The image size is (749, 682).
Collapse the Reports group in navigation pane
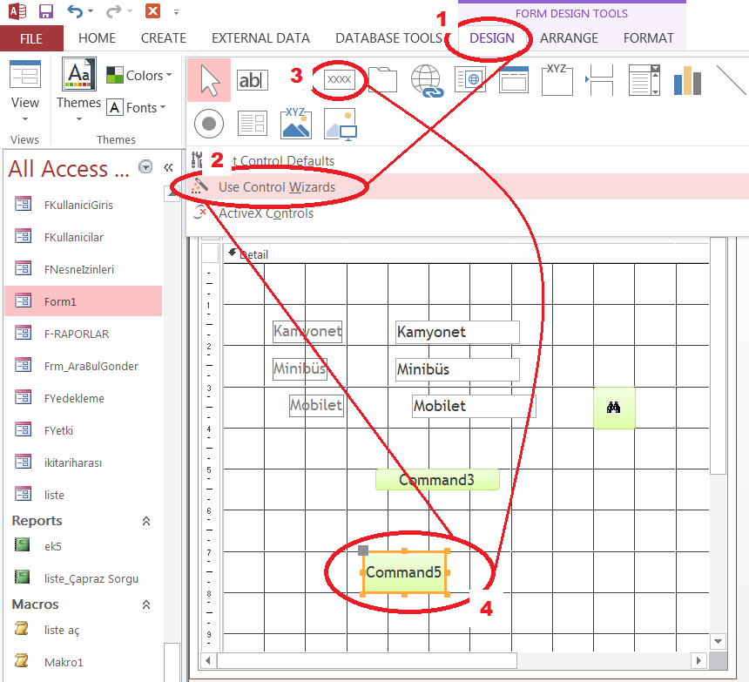click(x=146, y=521)
